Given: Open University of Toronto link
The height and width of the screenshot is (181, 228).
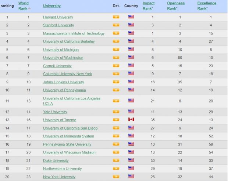Looking at the screenshot, I should (60, 120).
